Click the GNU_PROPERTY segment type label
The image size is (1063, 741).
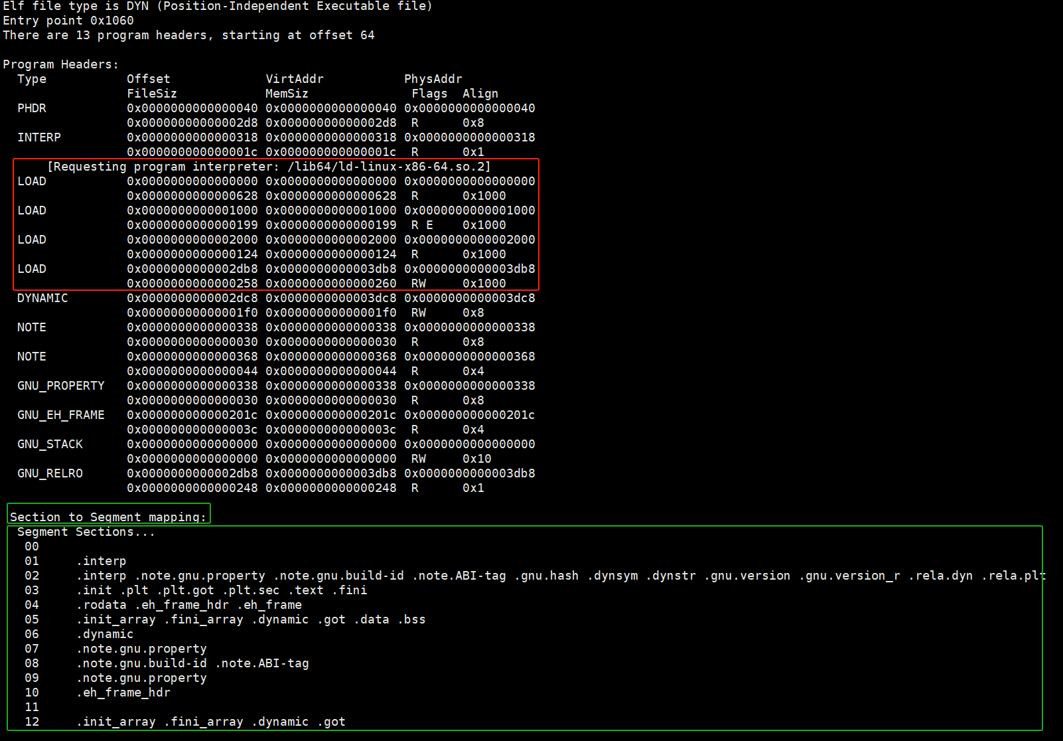tap(61, 386)
